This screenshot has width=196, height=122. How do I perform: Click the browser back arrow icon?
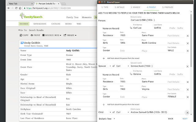click(9, 8)
